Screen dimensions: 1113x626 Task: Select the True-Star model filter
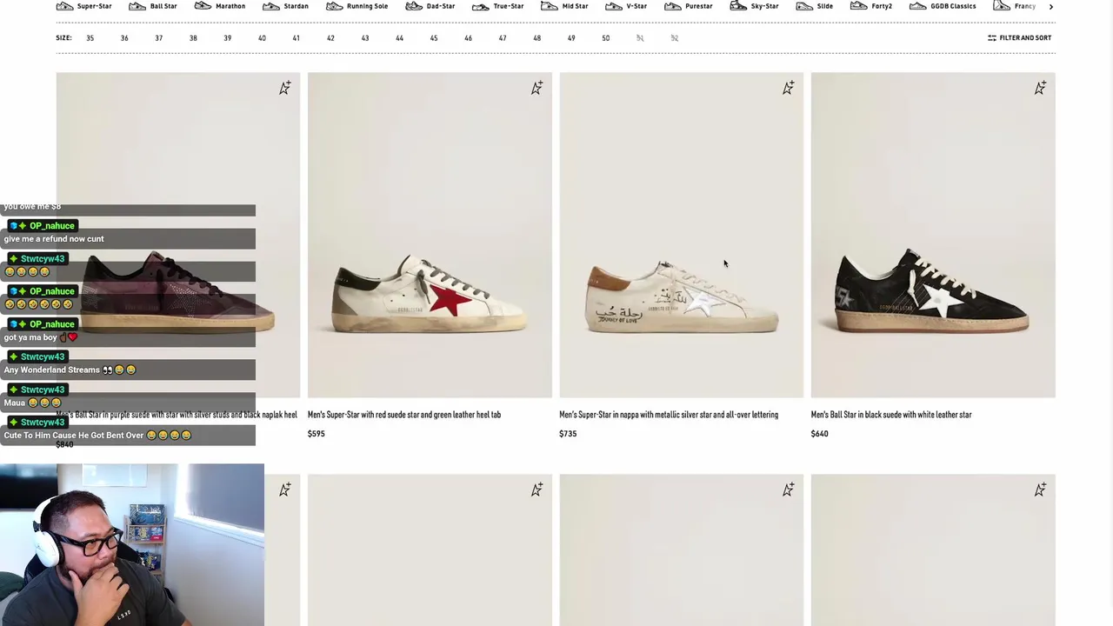click(x=498, y=6)
